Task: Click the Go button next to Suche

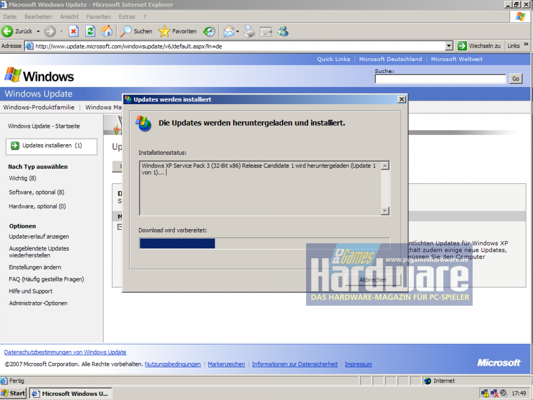Action: coord(516,79)
